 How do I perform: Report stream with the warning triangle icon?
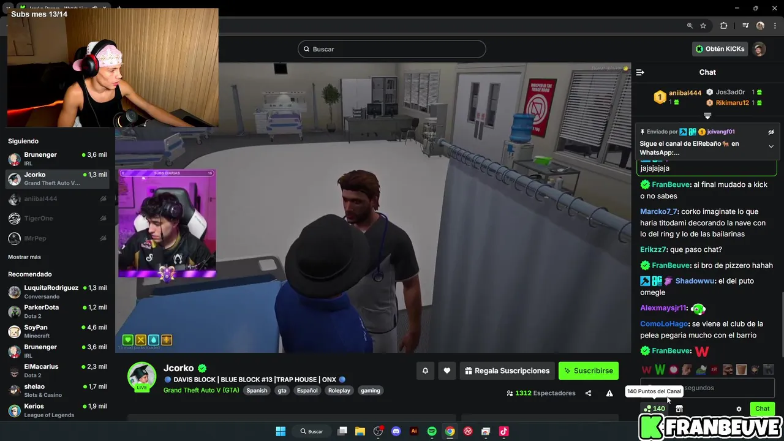click(609, 393)
